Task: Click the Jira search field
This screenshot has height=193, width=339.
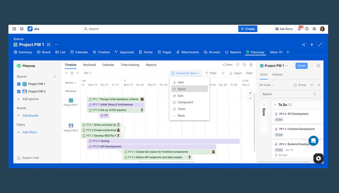Action: (x=159, y=29)
